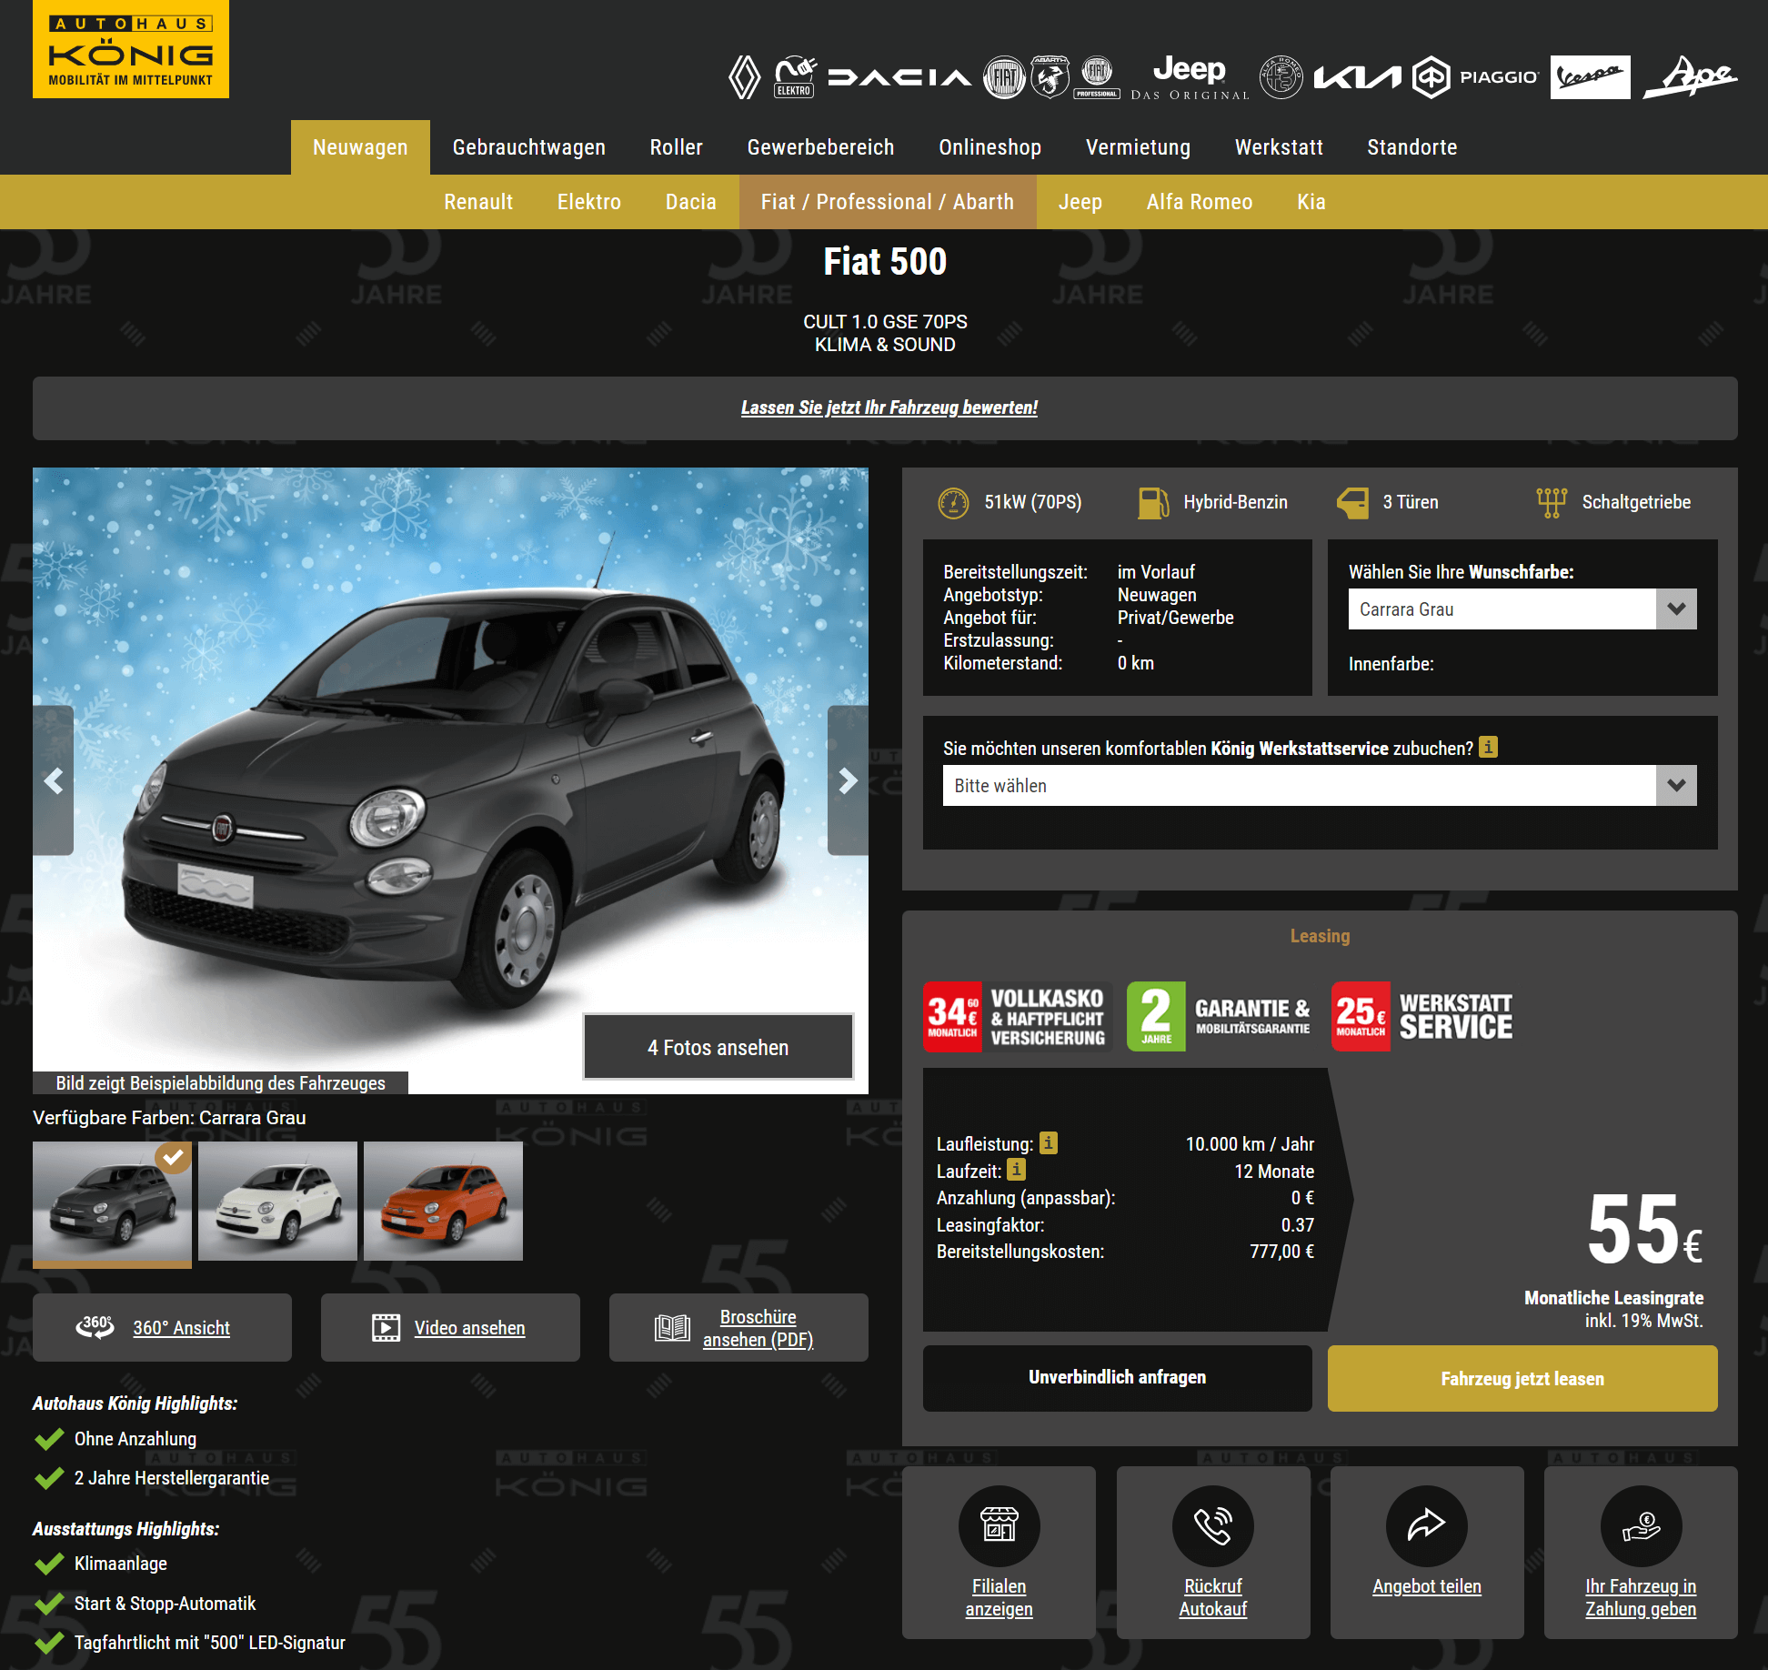This screenshot has height=1670, width=1768.
Task: Select the Jeep submenu item
Action: coord(1080,202)
